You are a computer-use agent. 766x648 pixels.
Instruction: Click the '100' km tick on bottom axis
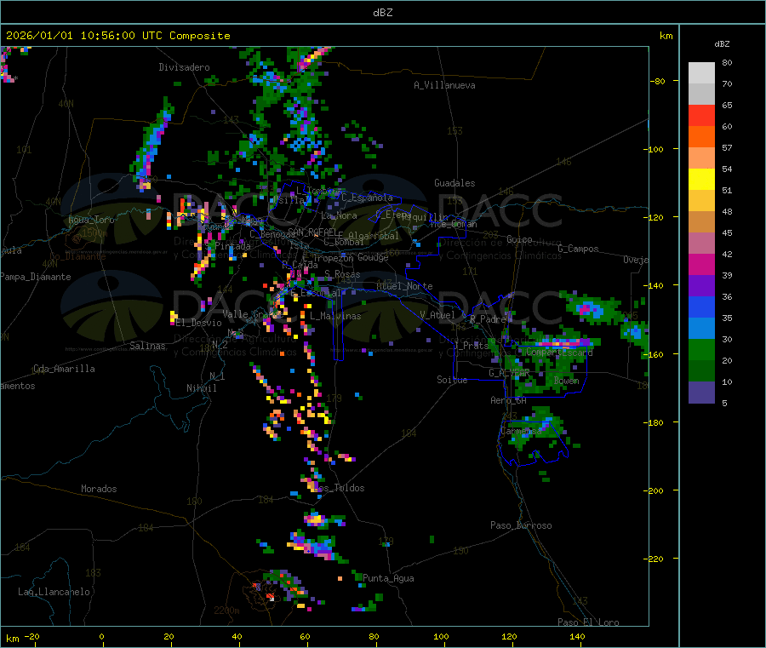pyautogui.click(x=441, y=636)
